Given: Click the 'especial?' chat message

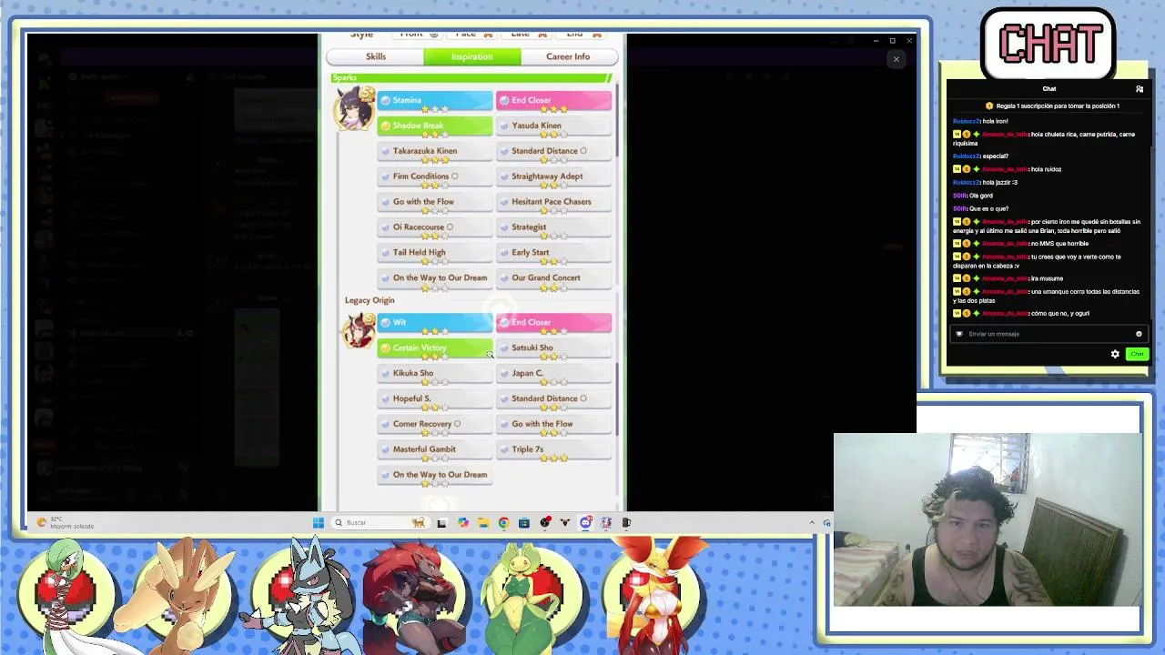Looking at the screenshot, I should pos(981,156).
